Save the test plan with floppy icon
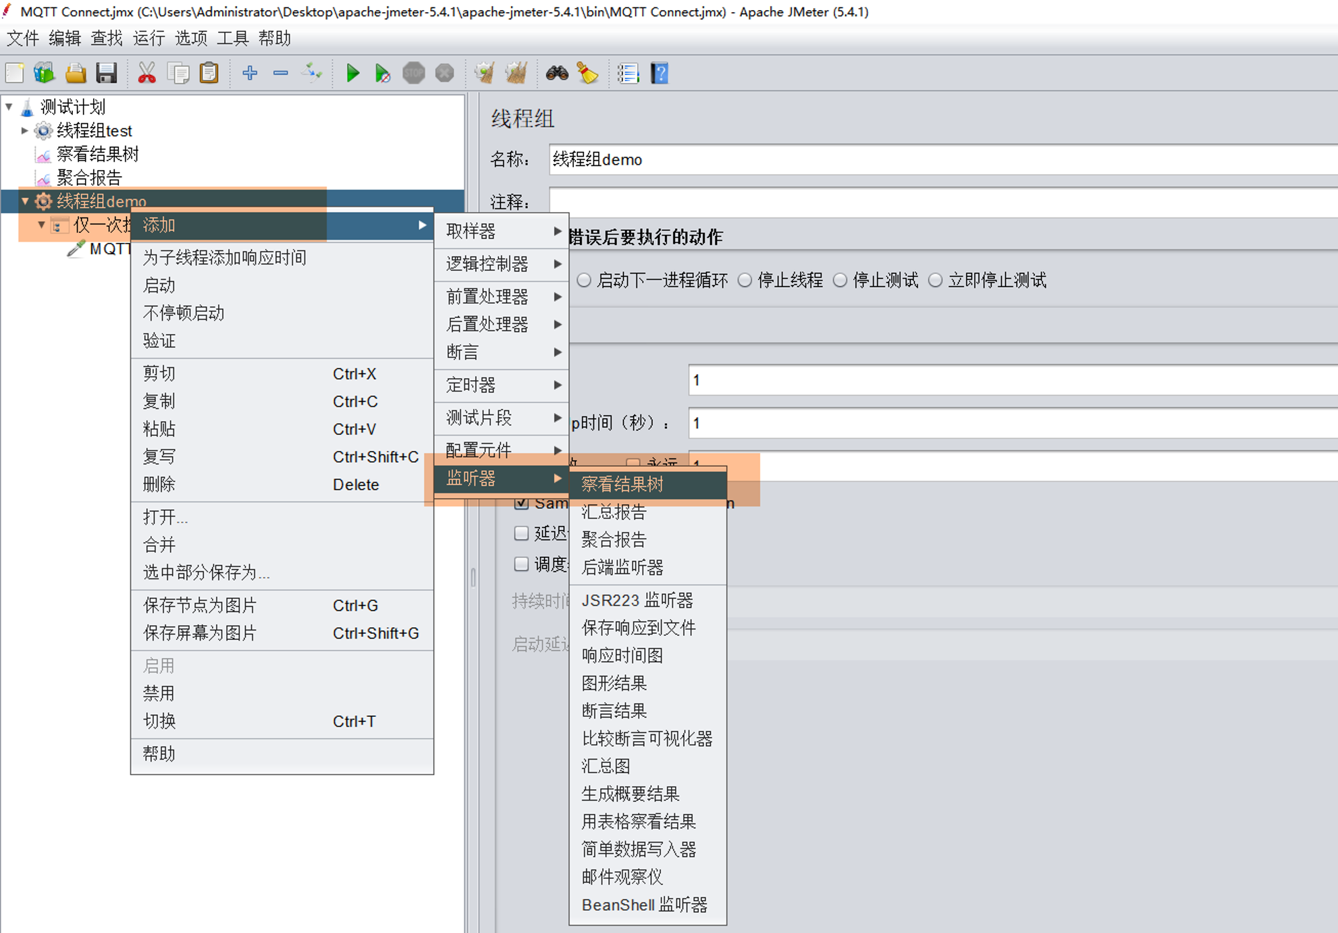The image size is (1338, 933). point(106,73)
